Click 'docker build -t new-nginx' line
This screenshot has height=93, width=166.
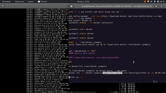click(99, 71)
